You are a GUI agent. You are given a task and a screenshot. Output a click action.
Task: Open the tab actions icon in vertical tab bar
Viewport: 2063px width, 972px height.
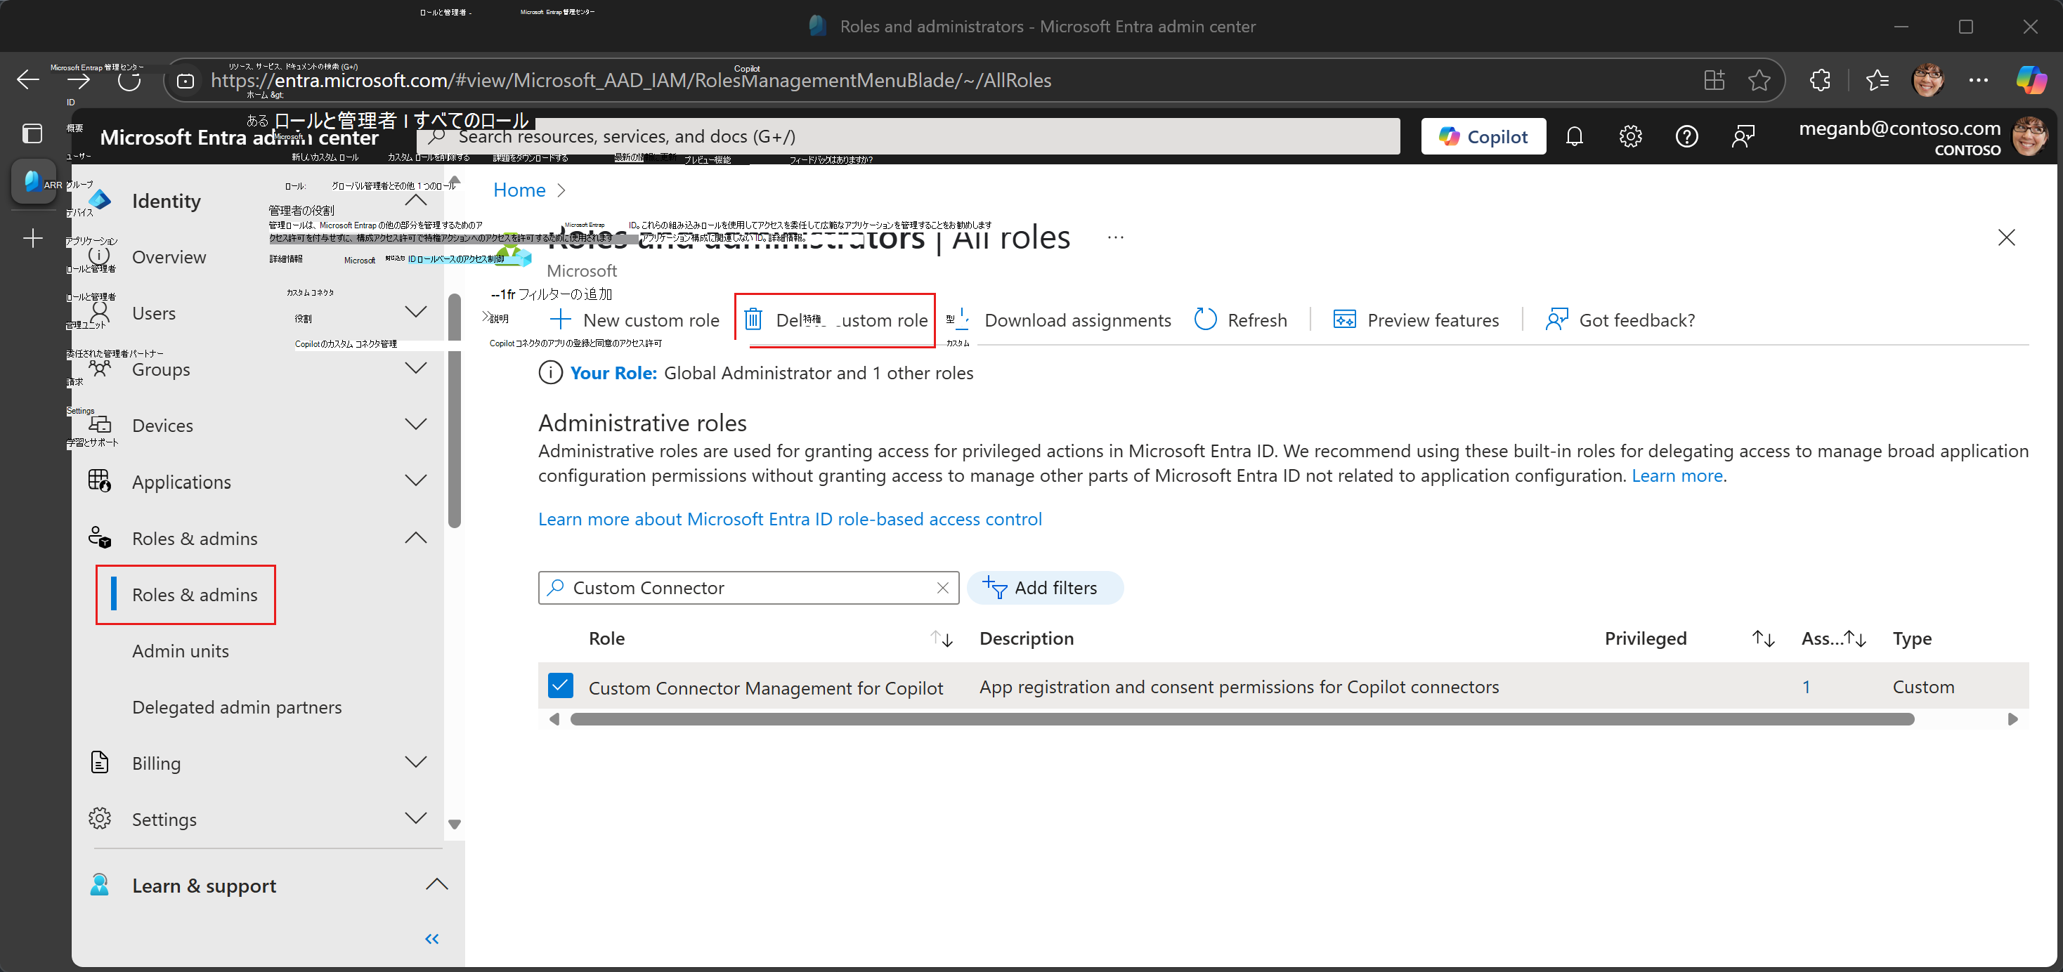32,133
